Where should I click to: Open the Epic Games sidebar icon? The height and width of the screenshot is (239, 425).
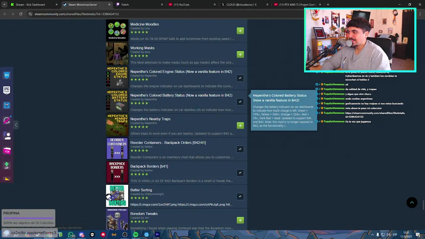(x=7, y=90)
